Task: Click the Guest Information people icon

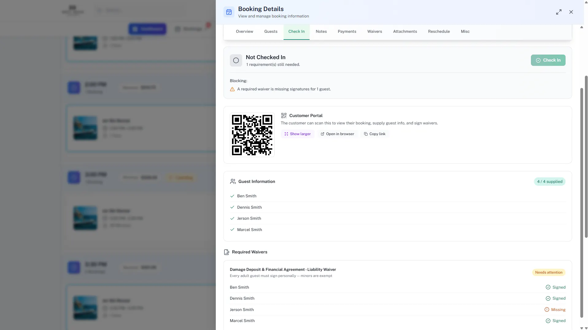Action: 233,181
